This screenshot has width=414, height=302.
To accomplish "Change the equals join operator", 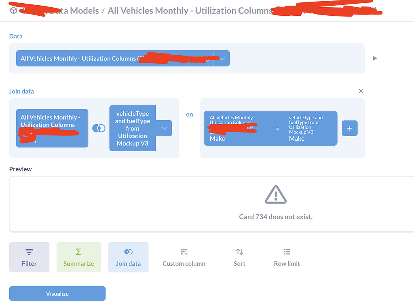I will point(277,129).
